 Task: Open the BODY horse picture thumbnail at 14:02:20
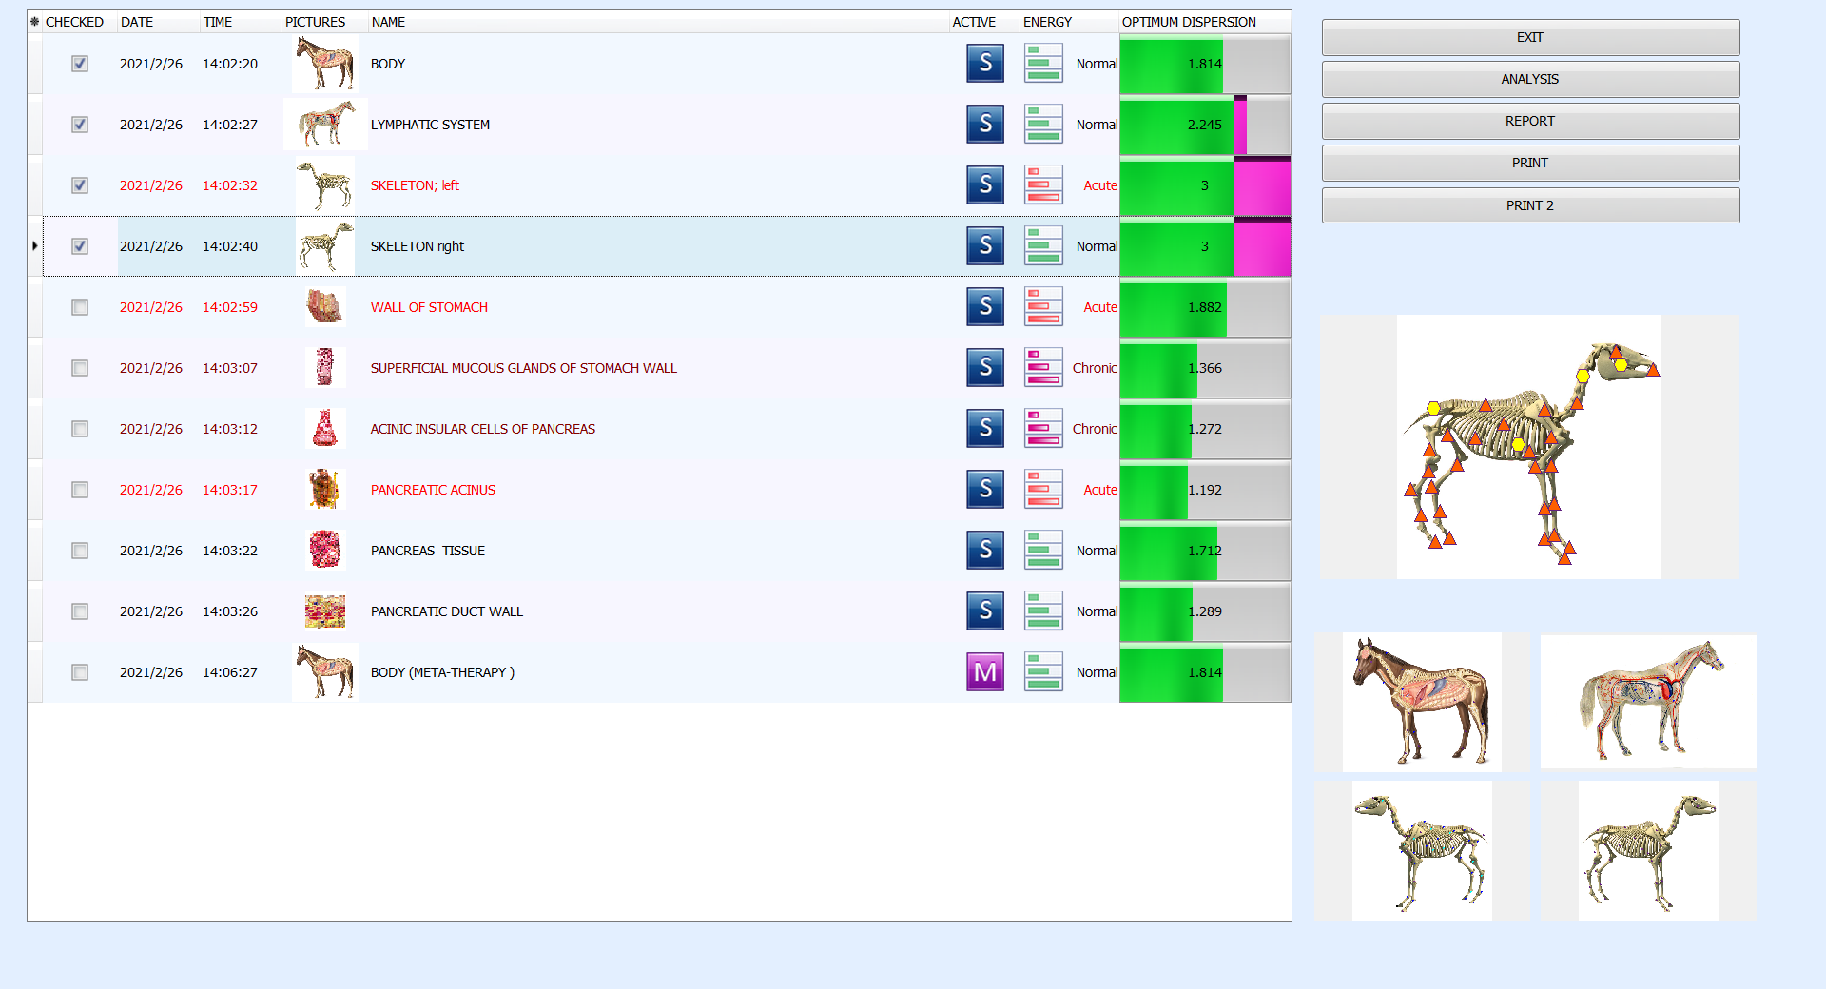pos(325,64)
